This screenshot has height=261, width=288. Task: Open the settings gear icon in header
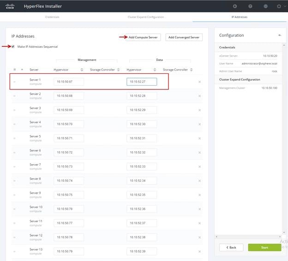click(x=279, y=6)
